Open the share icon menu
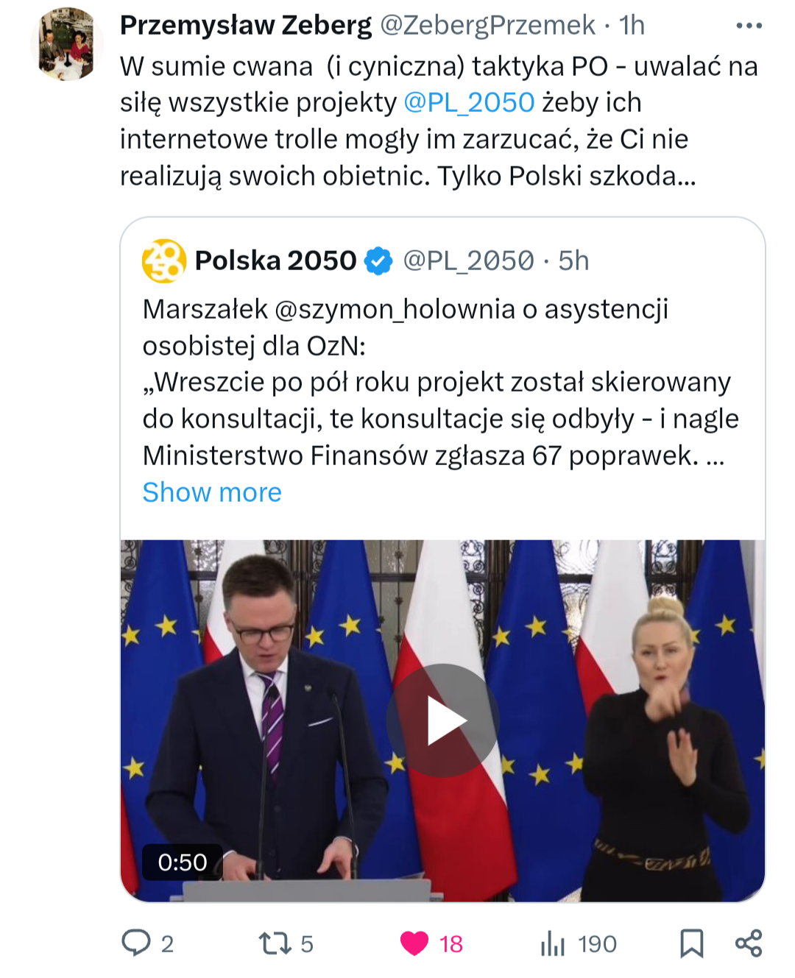795x978 pixels. coord(749,943)
